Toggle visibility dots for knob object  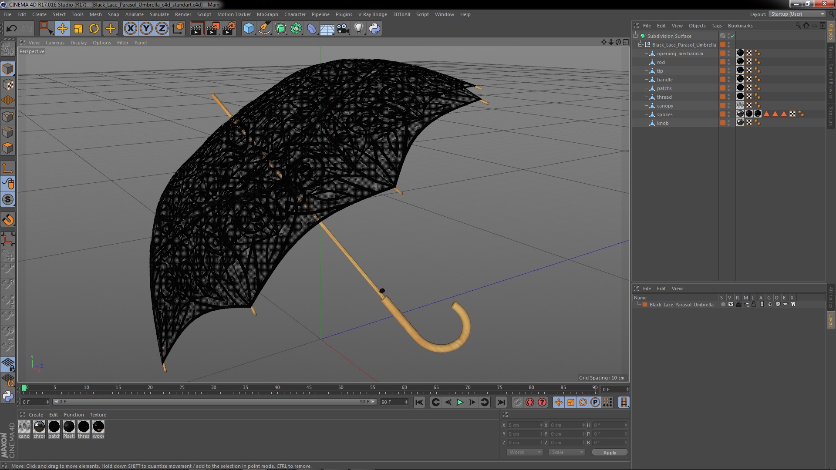[x=728, y=123]
